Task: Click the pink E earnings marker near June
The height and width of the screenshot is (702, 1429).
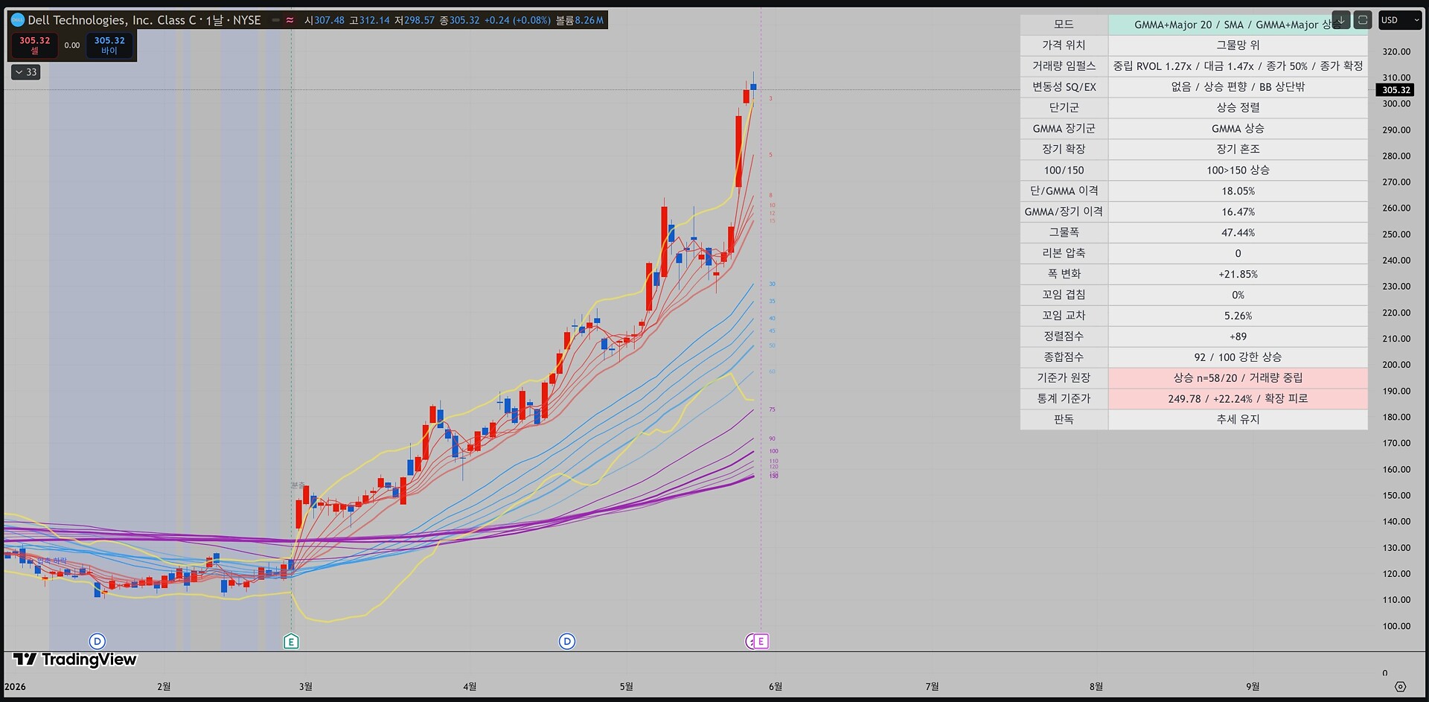Action: point(761,642)
